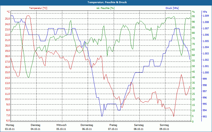Click the '18,0' temperature axis value
The width and height of the screenshot is (212, 132).
click(7, 56)
